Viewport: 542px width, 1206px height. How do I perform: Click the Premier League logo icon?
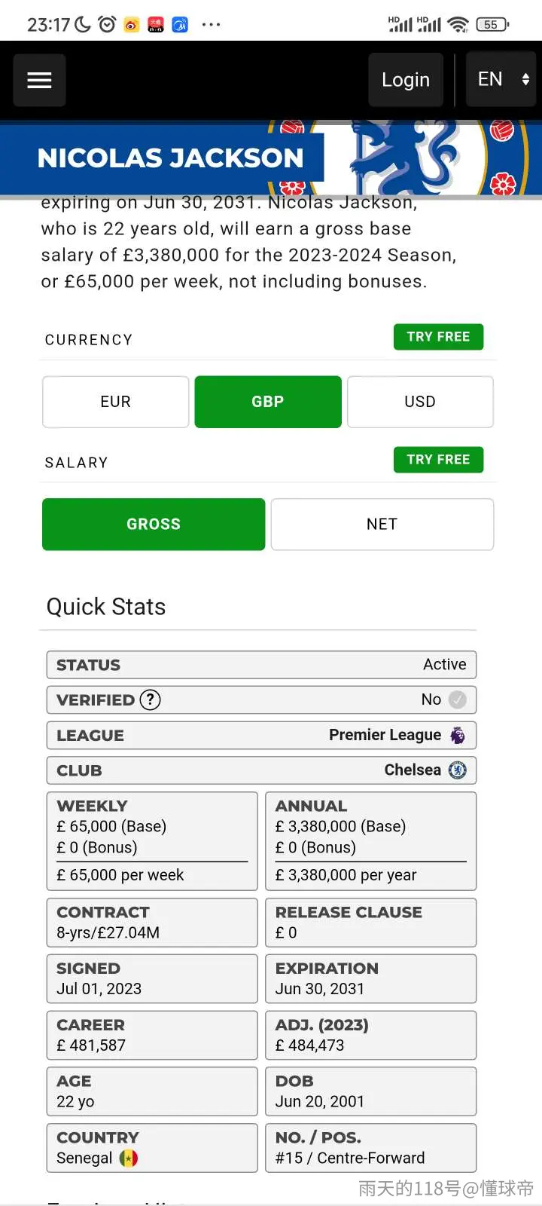click(458, 735)
